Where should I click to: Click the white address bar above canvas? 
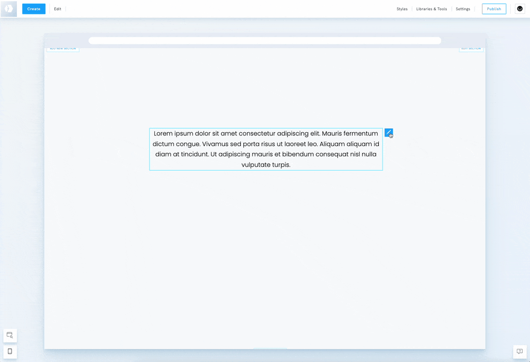(x=264, y=41)
